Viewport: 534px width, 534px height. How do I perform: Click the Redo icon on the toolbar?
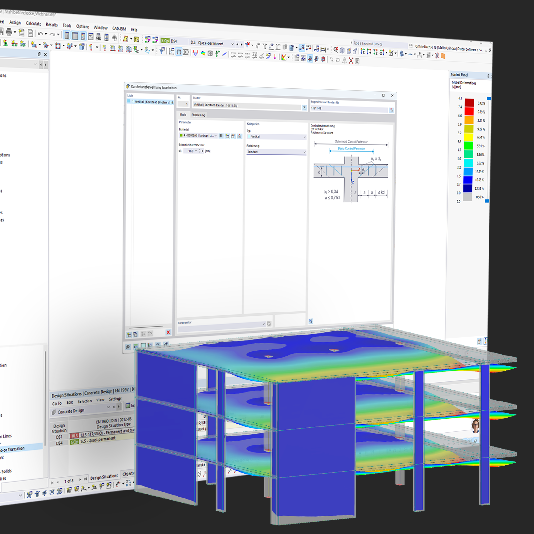[52, 34]
